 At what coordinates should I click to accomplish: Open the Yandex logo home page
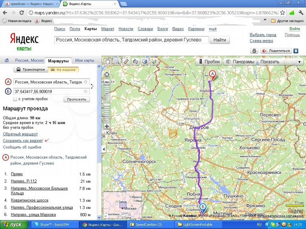coord(24,39)
